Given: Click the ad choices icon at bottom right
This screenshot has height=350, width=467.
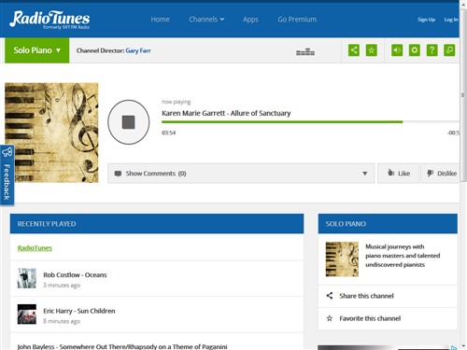Looking at the screenshot, I should click(x=454, y=347).
